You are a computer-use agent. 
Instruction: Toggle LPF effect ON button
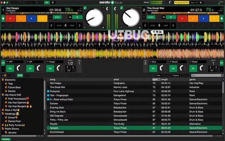click(x=30, y=68)
